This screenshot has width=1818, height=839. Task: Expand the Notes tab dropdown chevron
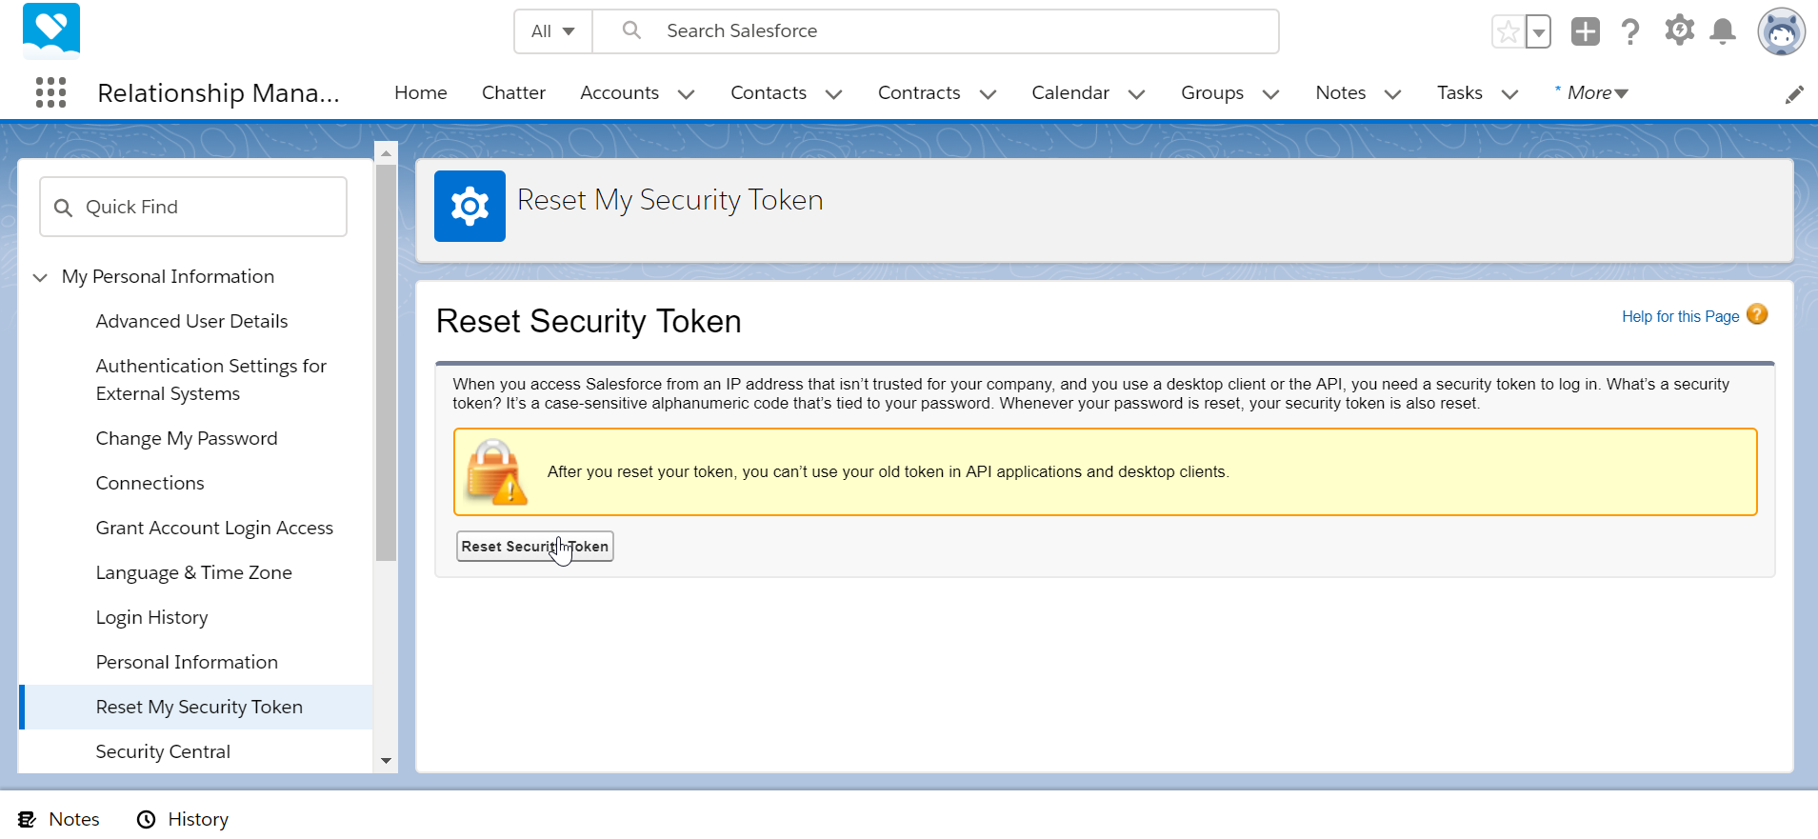(1392, 93)
